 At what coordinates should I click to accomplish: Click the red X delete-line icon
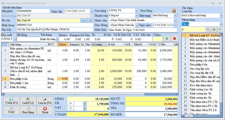[x=175, y=39]
